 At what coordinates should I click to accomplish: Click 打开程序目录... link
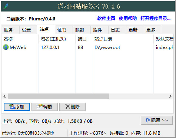(x=156, y=19)
